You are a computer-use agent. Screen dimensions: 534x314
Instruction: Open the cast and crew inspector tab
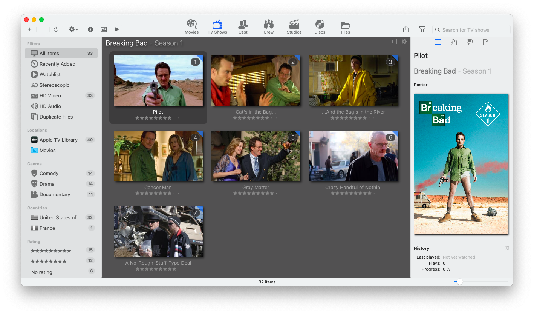point(454,42)
